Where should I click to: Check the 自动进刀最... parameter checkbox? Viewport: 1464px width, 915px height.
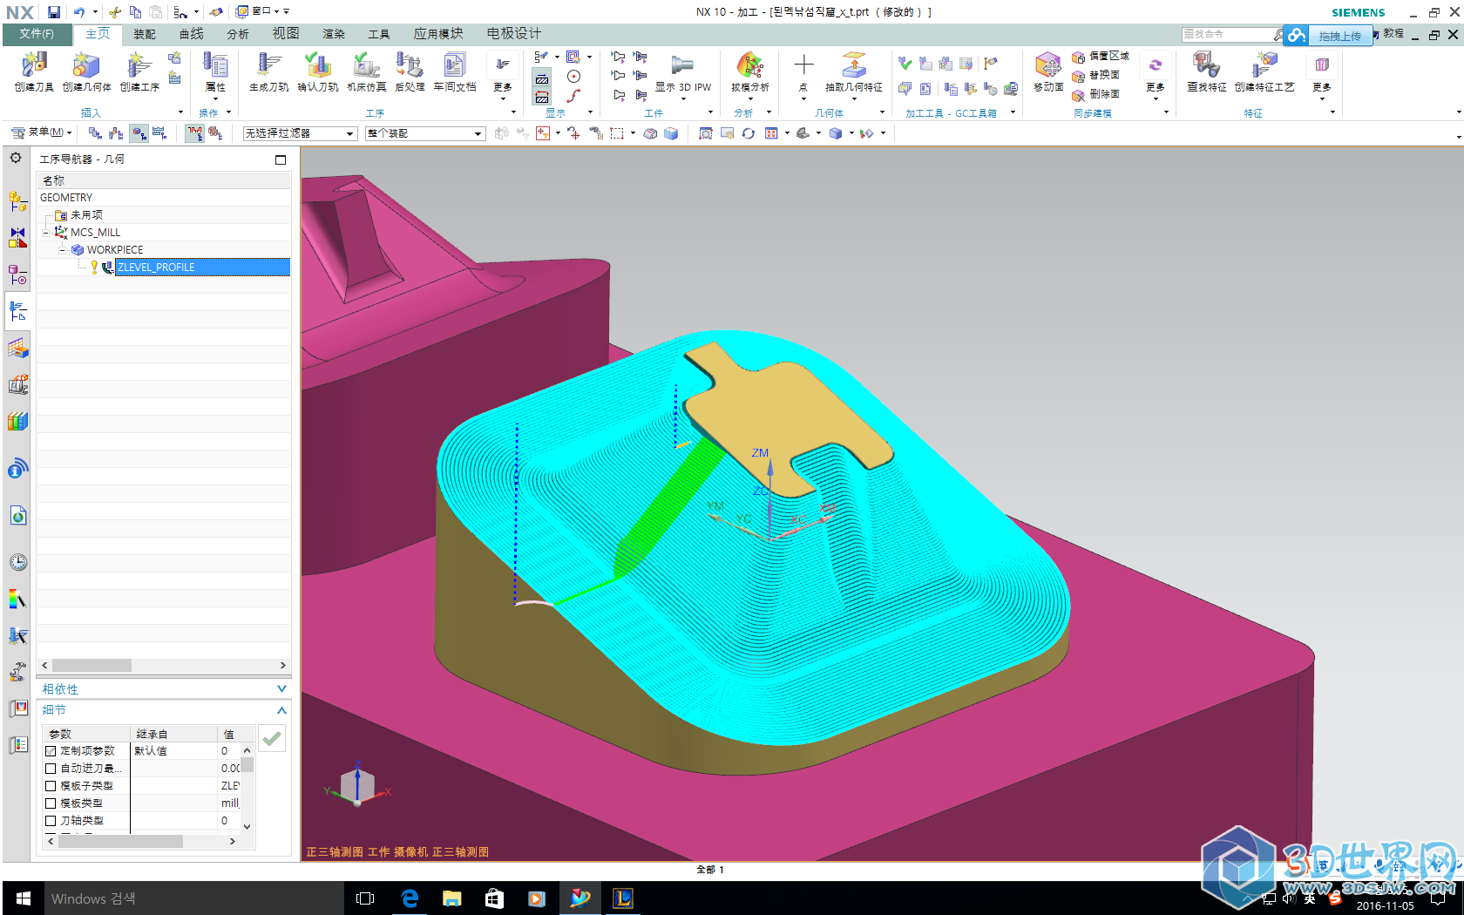(51, 769)
